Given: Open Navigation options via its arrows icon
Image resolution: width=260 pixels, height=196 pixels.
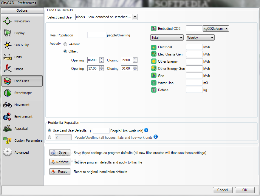Looking at the screenshot, I should 7,21.
